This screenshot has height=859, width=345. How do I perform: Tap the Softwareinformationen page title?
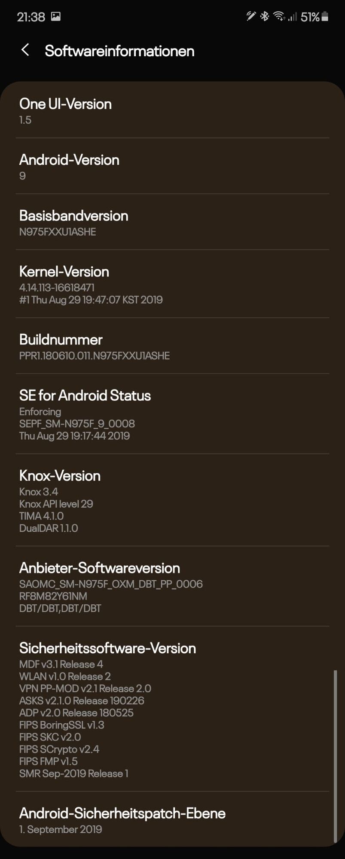click(x=119, y=51)
